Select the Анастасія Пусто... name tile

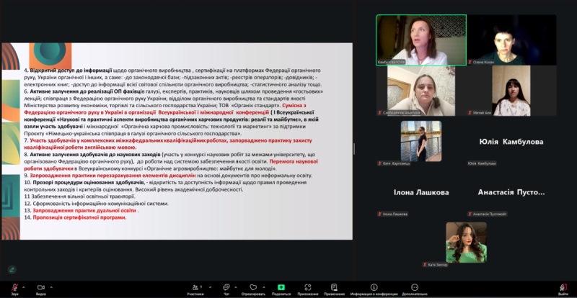tap(511, 192)
